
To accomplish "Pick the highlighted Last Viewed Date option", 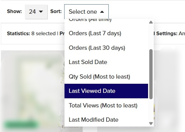I will click(106, 91).
